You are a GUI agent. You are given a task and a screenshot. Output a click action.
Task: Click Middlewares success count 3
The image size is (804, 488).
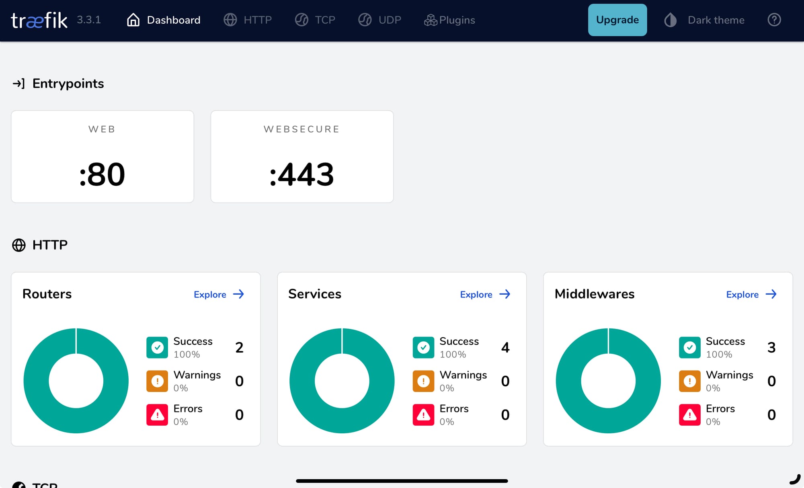tap(771, 347)
